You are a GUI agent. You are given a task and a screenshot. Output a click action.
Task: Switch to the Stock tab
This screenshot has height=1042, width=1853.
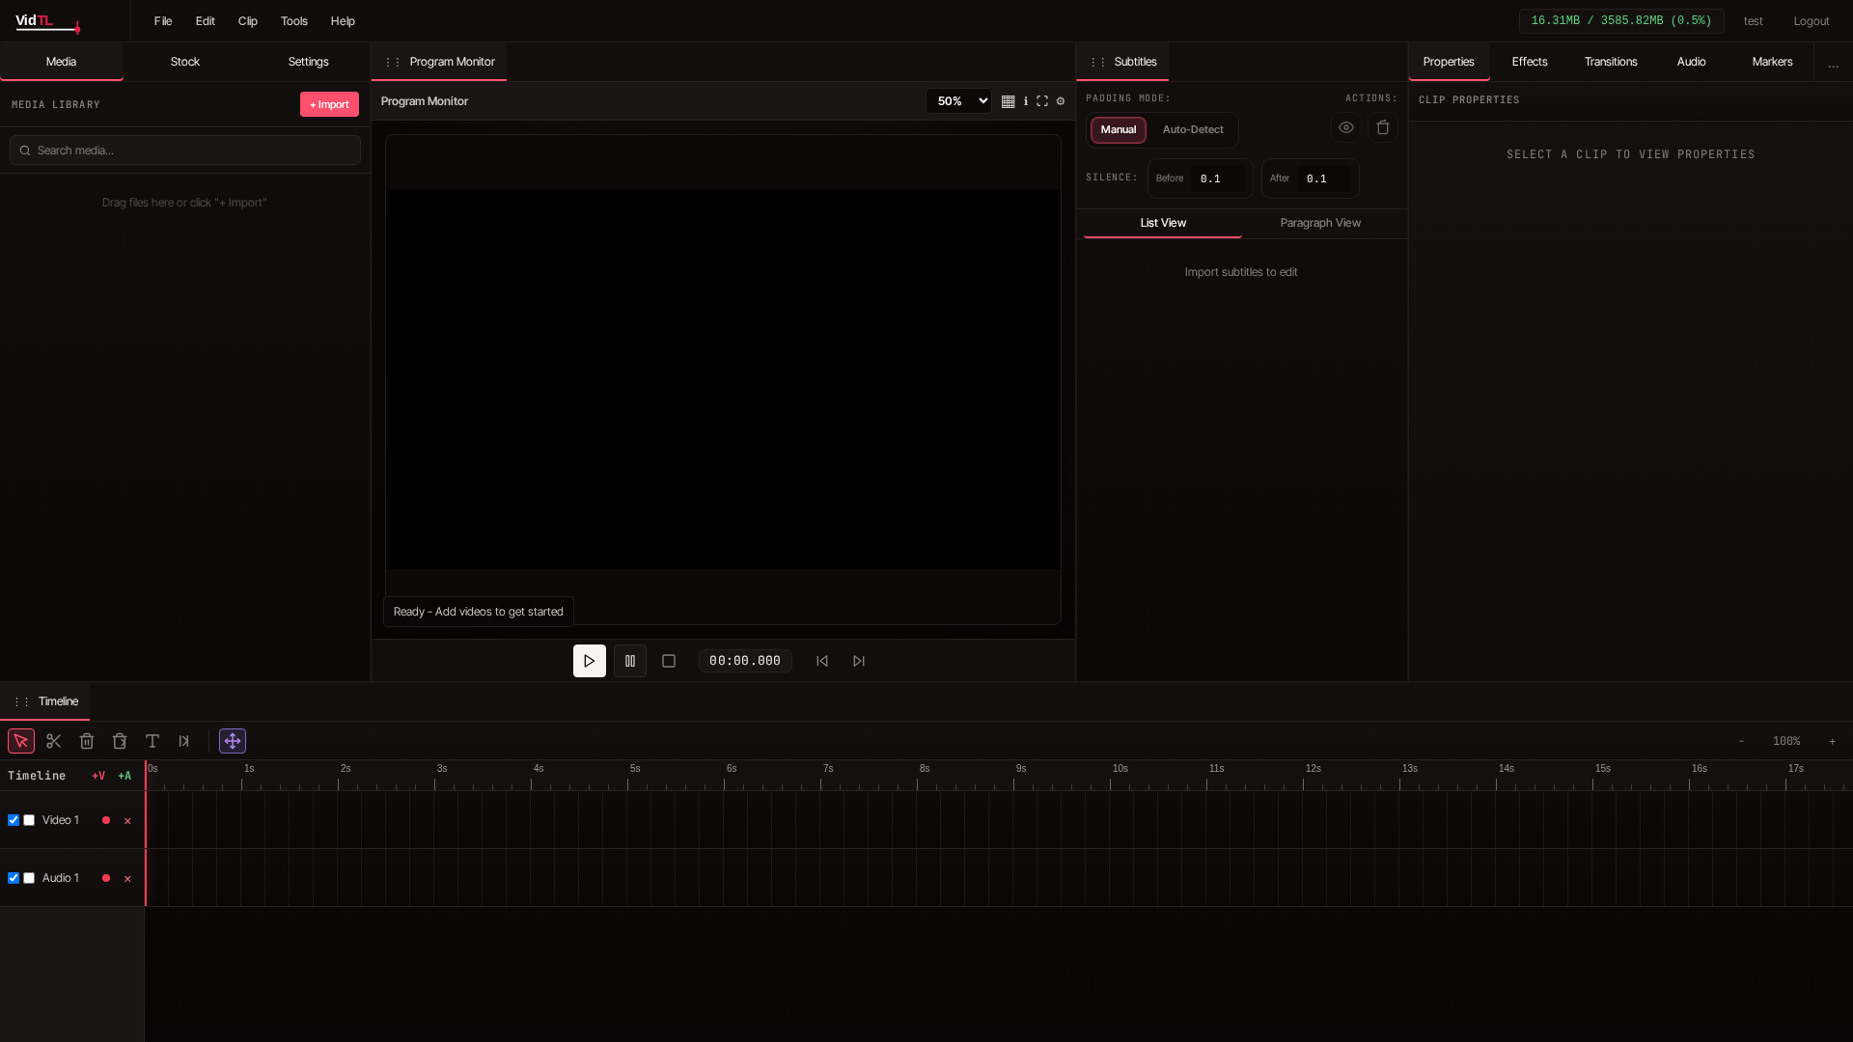[x=185, y=62]
